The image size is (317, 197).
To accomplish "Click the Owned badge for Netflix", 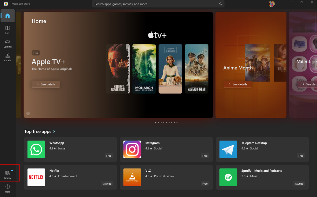I will tap(107, 184).
